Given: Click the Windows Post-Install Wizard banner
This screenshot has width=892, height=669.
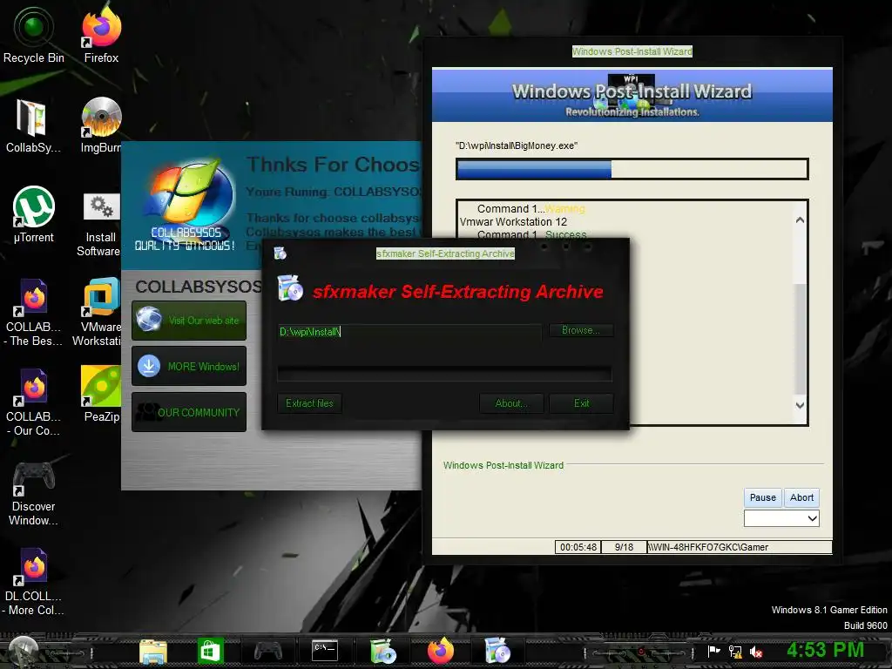Looking at the screenshot, I should 632,95.
